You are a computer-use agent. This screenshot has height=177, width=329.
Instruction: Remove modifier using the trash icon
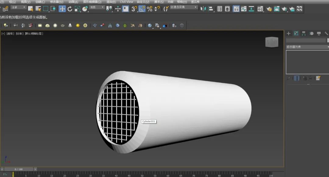(x=310, y=78)
